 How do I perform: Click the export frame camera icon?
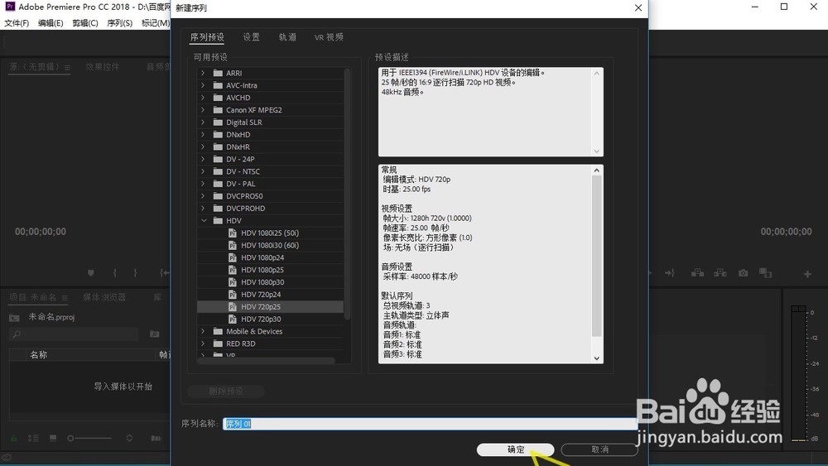tap(743, 273)
